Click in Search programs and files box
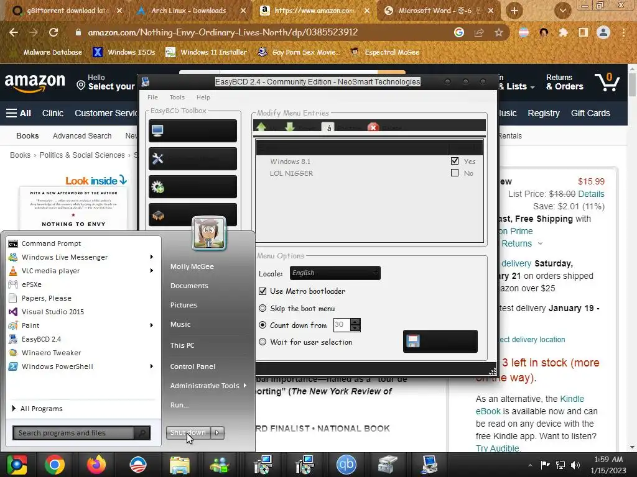Screen dimensions: 637x477 pos(75,433)
